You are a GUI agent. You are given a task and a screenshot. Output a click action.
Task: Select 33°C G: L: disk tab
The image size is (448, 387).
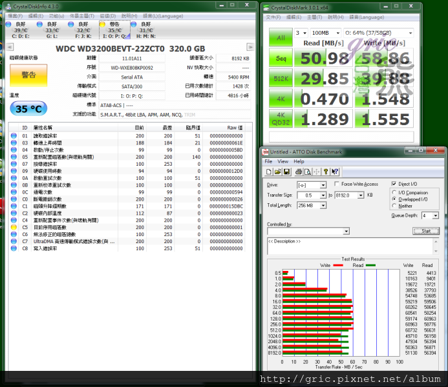click(52, 30)
